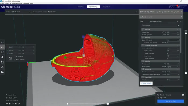This screenshot has width=188, height=106.
Task: Click the vertical layer slider top handle
Action: coord(186,33)
